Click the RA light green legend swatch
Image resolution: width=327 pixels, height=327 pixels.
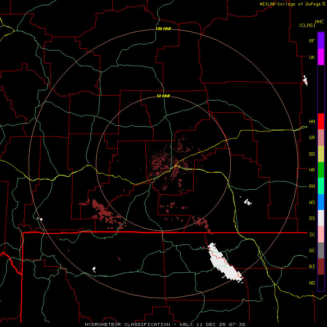pyautogui.click(x=321, y=186)
